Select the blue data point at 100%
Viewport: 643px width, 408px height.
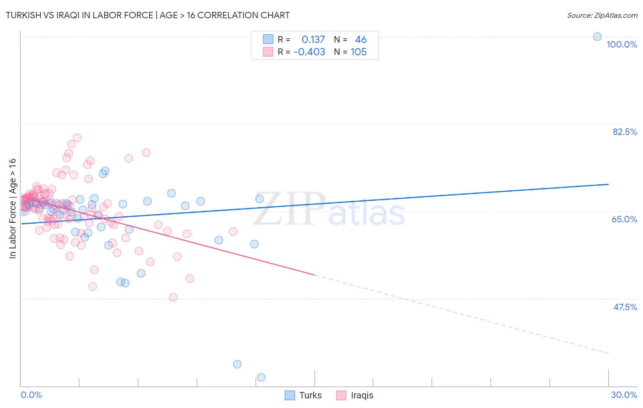pyautogui.click(x=597, y=37)
